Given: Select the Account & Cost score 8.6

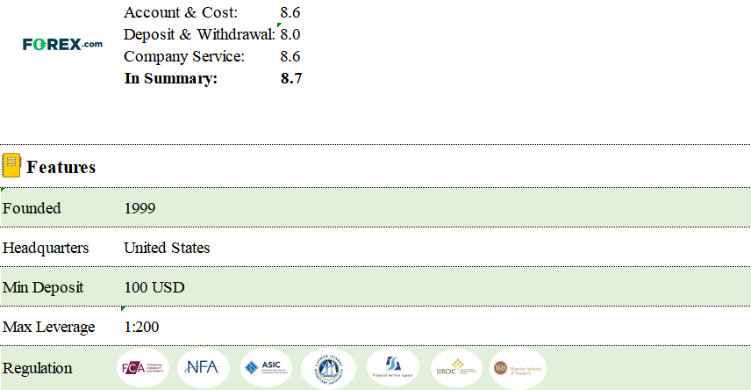Looking at the screenshot, I should click(x=290, y=12).
